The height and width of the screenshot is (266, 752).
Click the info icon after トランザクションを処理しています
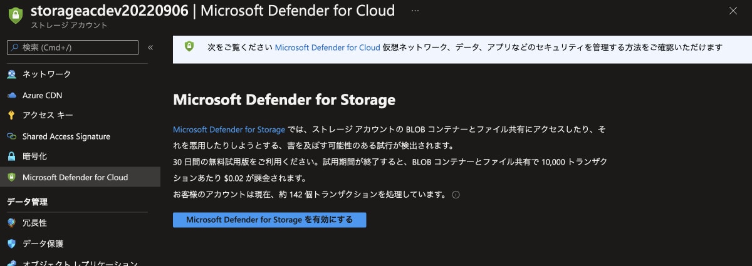click(456, 195)
